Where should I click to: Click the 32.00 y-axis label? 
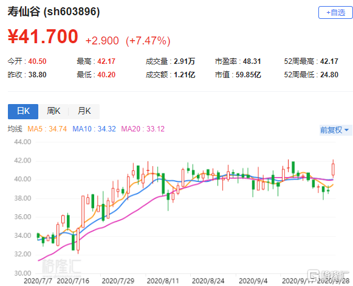tap(22, 254)
